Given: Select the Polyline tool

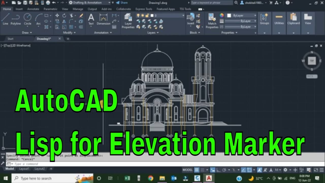Looking at the screenshot, I should (16, 19).
